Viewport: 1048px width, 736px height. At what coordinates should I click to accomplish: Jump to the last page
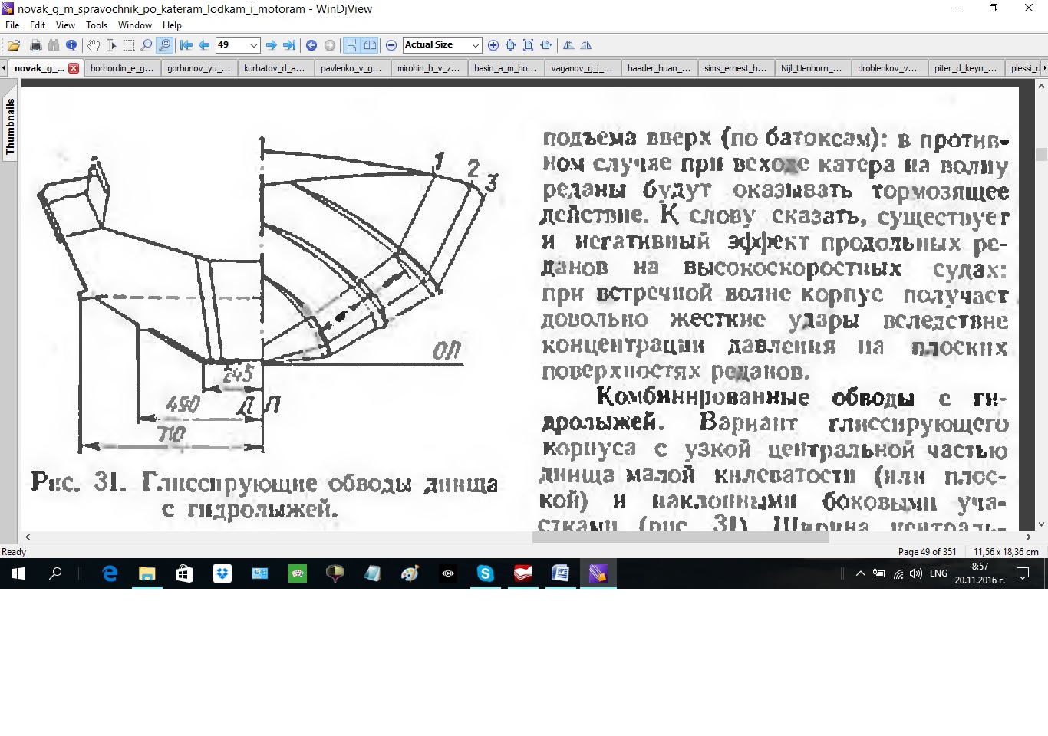coord(289,45)
